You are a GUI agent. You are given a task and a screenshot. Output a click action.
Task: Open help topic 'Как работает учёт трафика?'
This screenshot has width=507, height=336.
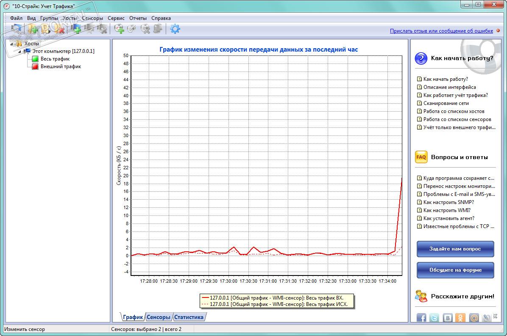456,95
